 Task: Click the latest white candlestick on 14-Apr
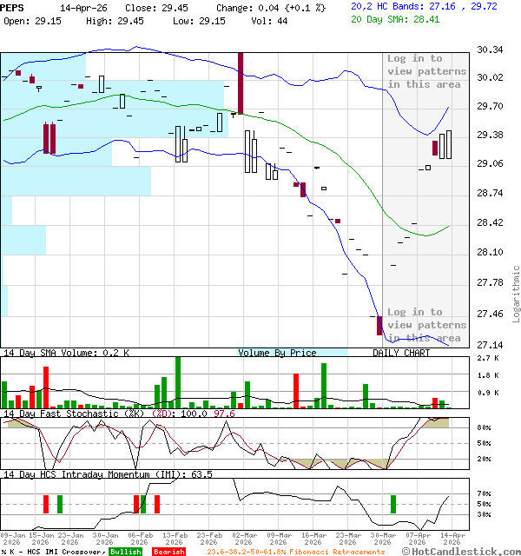click(x=449, y=144)
